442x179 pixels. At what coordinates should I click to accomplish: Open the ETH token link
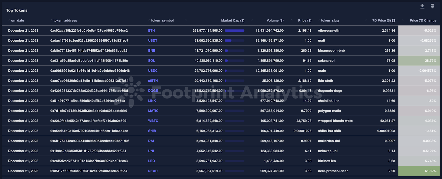point(151,30)
